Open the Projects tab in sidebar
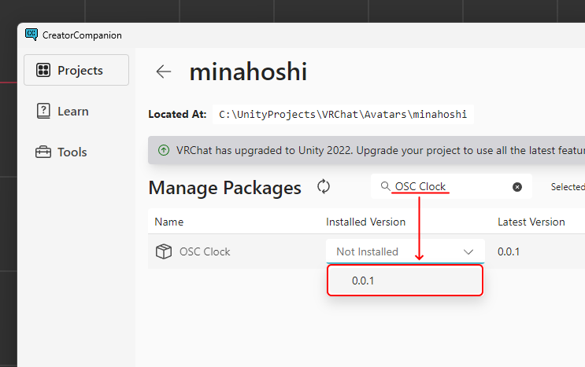This screenshot has height=367, width=585. coord(76,71)
